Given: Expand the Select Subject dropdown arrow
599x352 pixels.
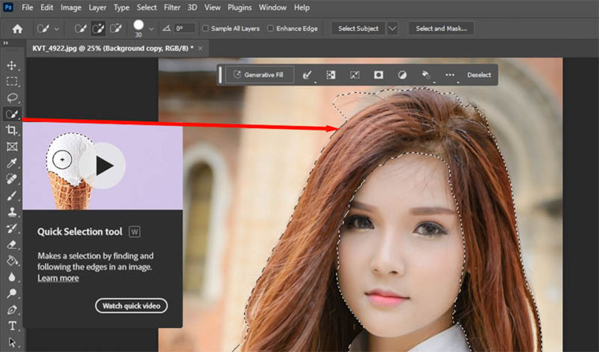Looking at the screenshot, I should (392, 29).
